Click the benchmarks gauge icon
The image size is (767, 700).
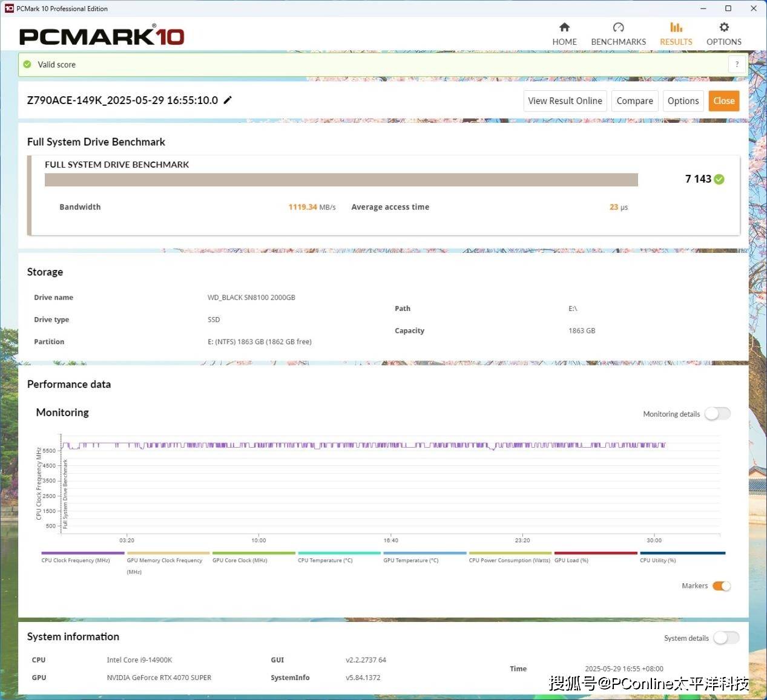click(x=618, y=27)
